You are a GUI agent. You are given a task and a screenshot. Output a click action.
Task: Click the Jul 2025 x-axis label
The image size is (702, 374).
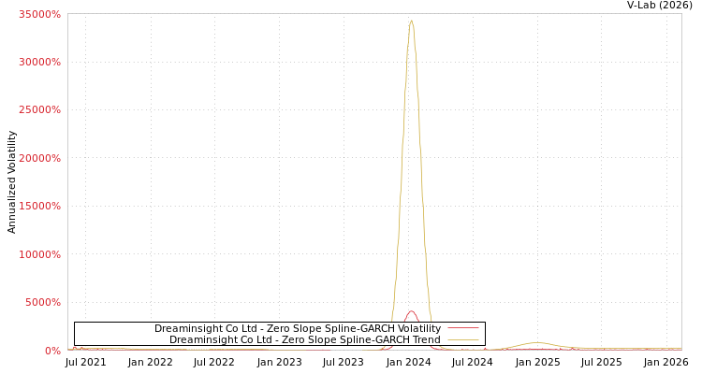601,363
